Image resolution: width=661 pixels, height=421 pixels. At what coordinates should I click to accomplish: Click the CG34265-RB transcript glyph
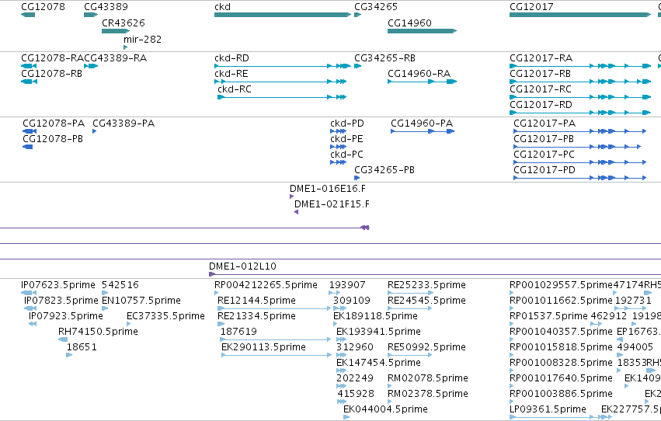[357, 66]
